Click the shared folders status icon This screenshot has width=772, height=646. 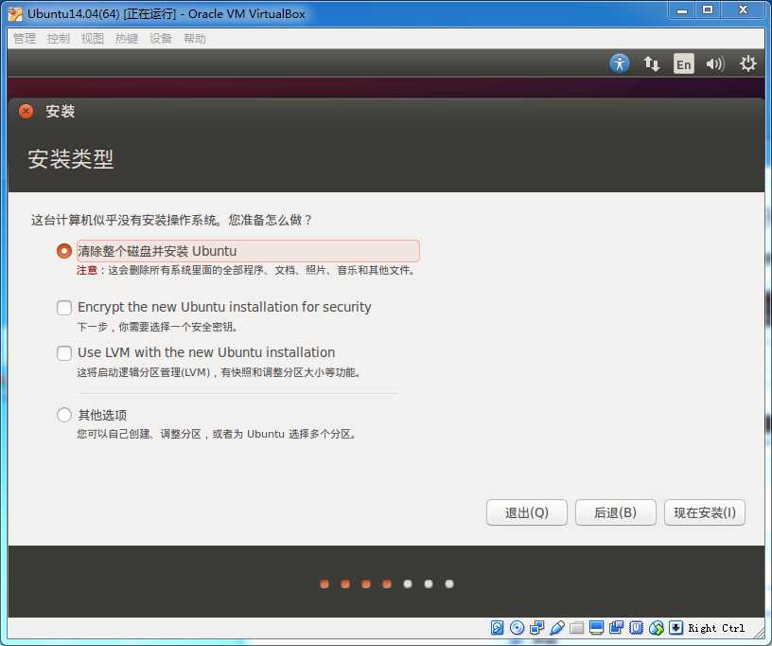pyautogui.click(x=576, y=628)
